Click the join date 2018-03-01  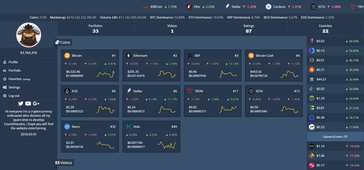(29, 134)
